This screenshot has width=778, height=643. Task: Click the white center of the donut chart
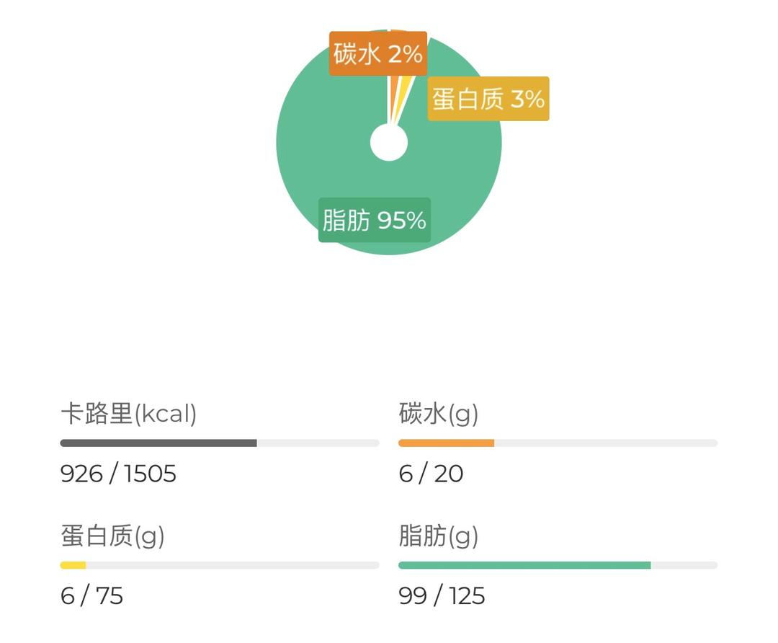[389, 143]
